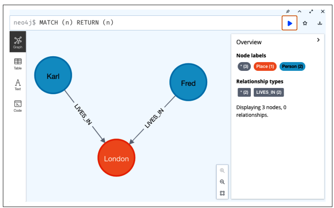Save query as favorite with star icon
This screenshot has height=208, width=334.
(305, 23)
